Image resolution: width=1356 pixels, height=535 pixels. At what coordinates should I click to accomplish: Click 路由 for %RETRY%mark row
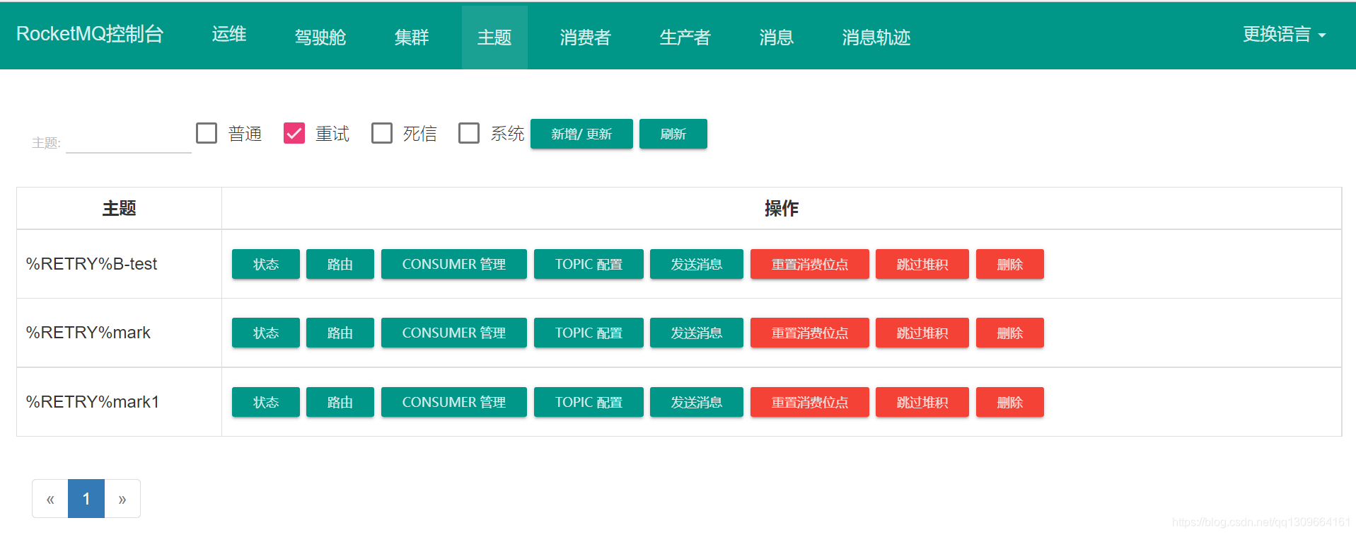340,333
